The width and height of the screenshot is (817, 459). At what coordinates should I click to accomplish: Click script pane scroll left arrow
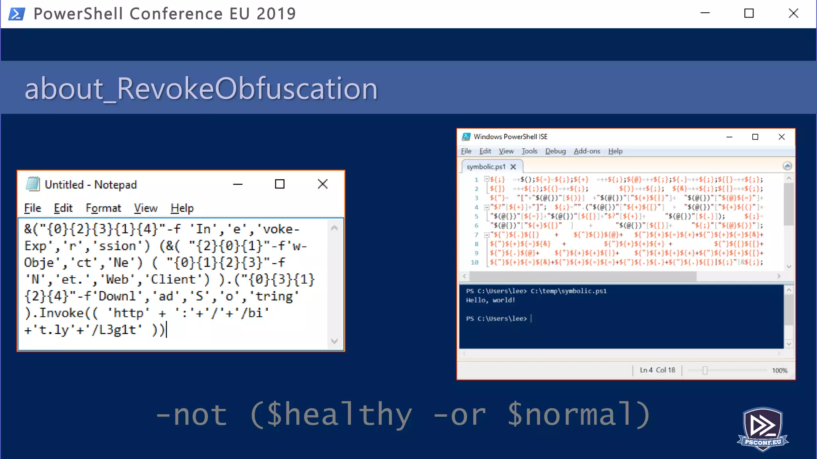coord(464,276)
